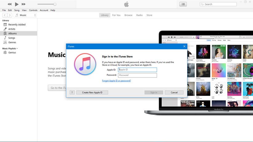This screenshot has width=253, height=142.
Task: Navigate back with the left arrow
Action: pos(5,15)
